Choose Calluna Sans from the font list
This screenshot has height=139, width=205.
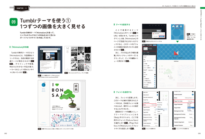pyautogui.click(x=161, y=109)
